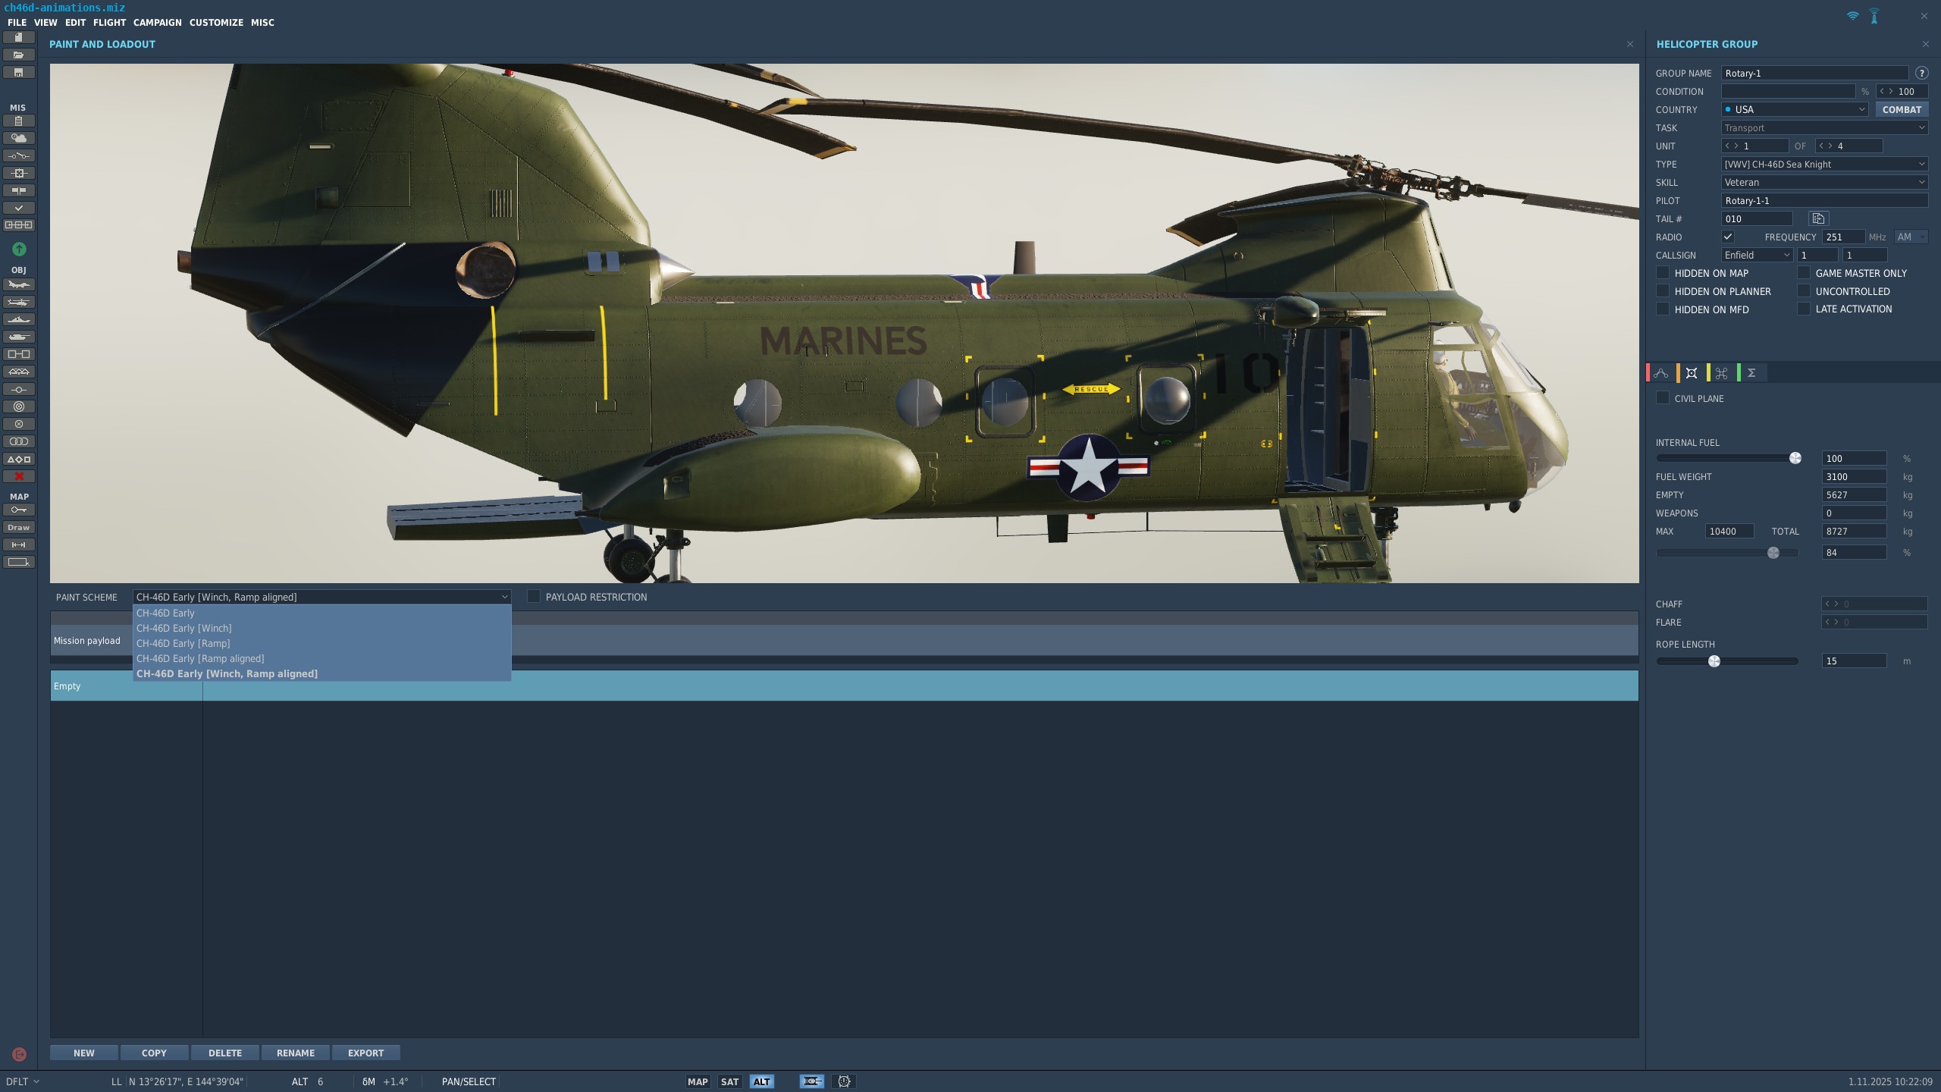1941x1092 pixels.
Task: Select the ship group placement tool
Action: click(18, 321)
